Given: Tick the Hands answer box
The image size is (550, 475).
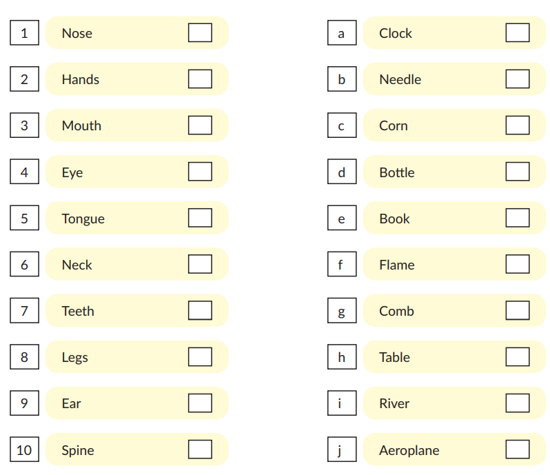Looking at the screenshot, I should pyautogui.click(x=200, y=79).
